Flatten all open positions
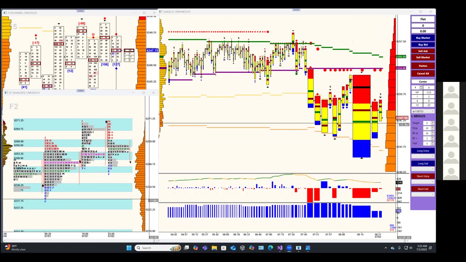 tap(423, 66)
